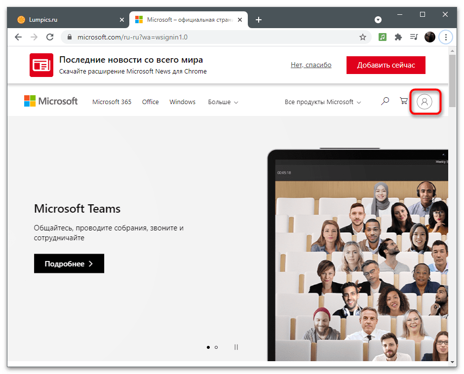Select the first carousel slide dot
This screenshot has height=374, width=464.
pos(208,347)
